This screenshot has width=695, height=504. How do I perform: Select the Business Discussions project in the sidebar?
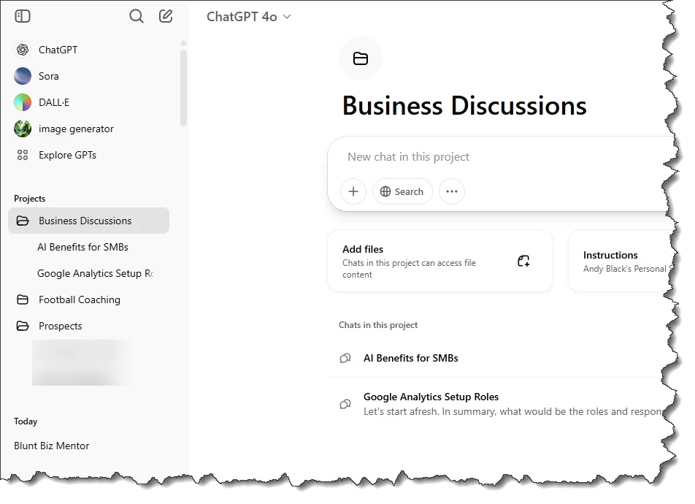88,221
